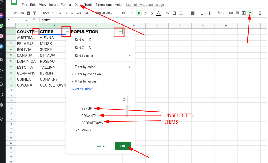Click the CITIES column filter icon
Image resolution: width=268 pixels, height=163 pixels.
coord(67,32)
